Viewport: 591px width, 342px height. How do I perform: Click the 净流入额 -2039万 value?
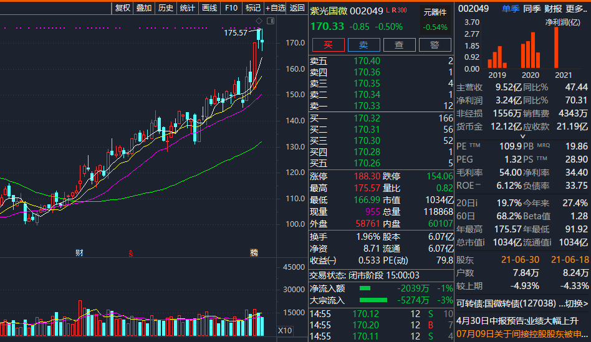pos(413,288)
